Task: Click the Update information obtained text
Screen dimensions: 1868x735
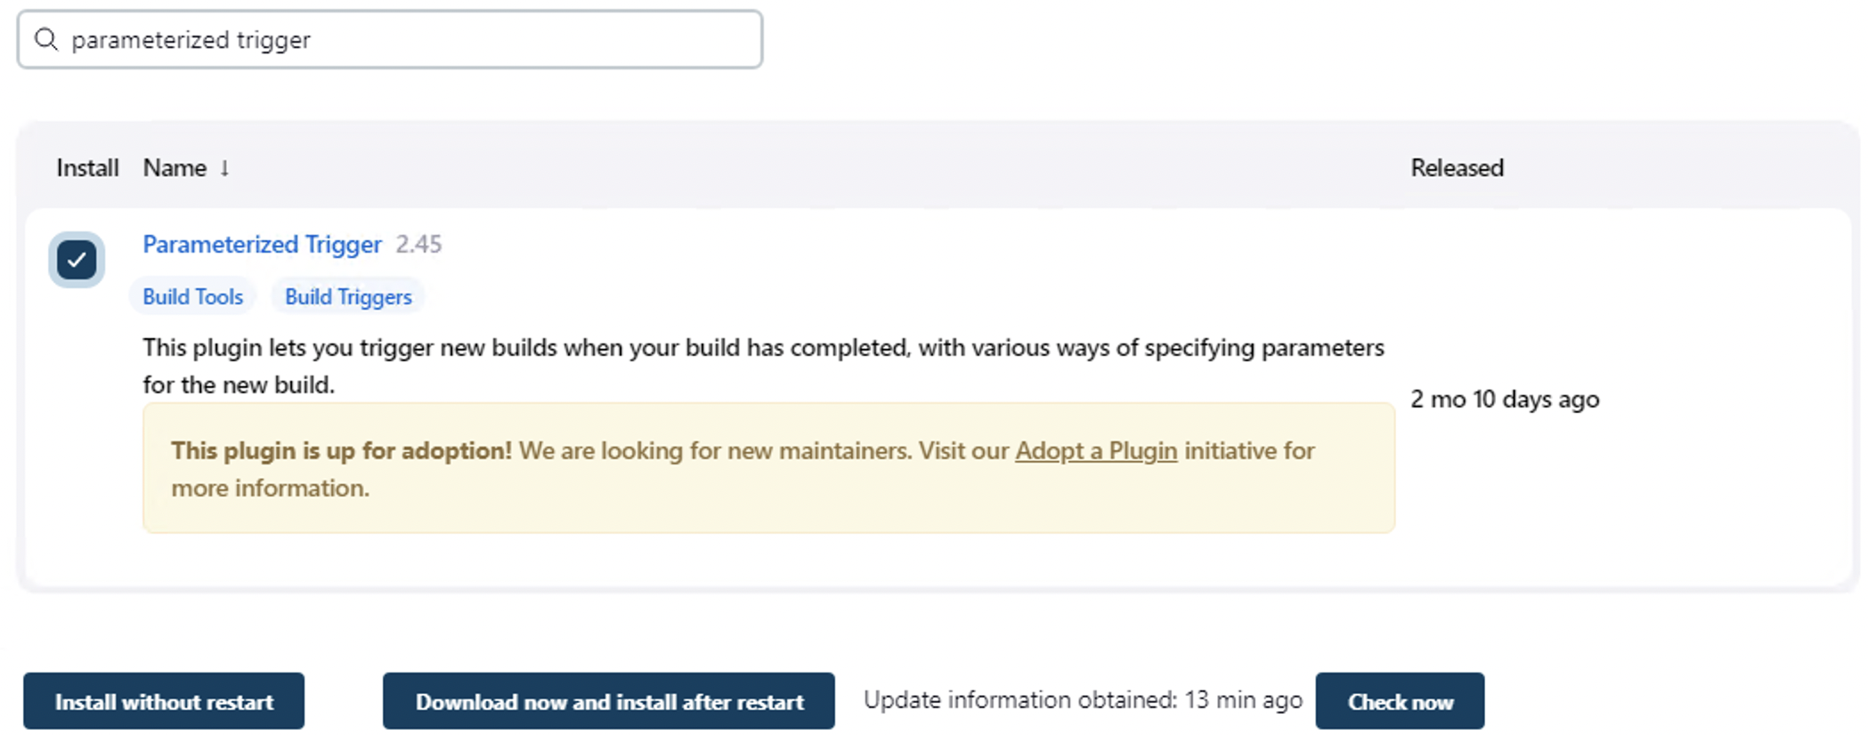Action: point(1083,700)
